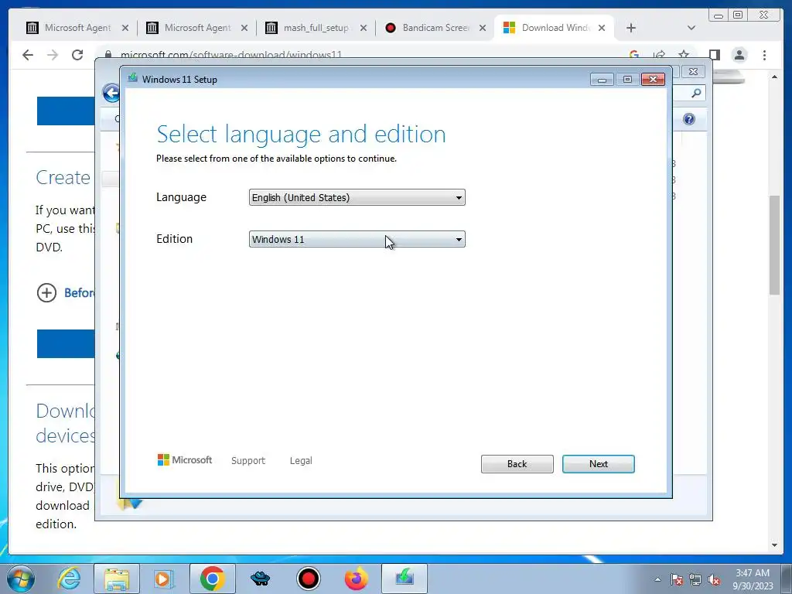Click the vertical scrollbar thumb in Chrome
The image size is (792, 594).
774,245
